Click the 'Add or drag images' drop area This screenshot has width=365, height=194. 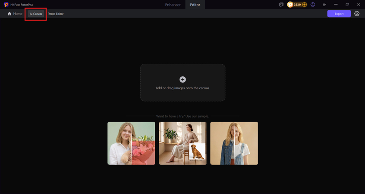(183, 83)
